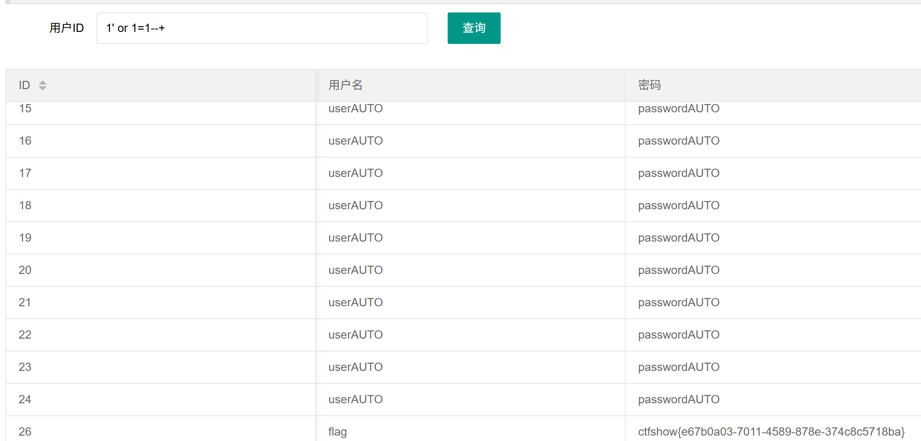Select the ID cell showing 15
921x441 pixels.
tap(25, 109)
